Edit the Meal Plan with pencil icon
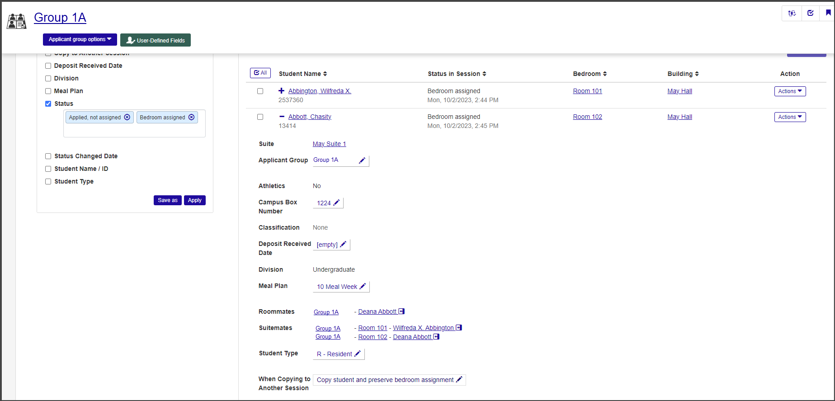 click(363, 287)
